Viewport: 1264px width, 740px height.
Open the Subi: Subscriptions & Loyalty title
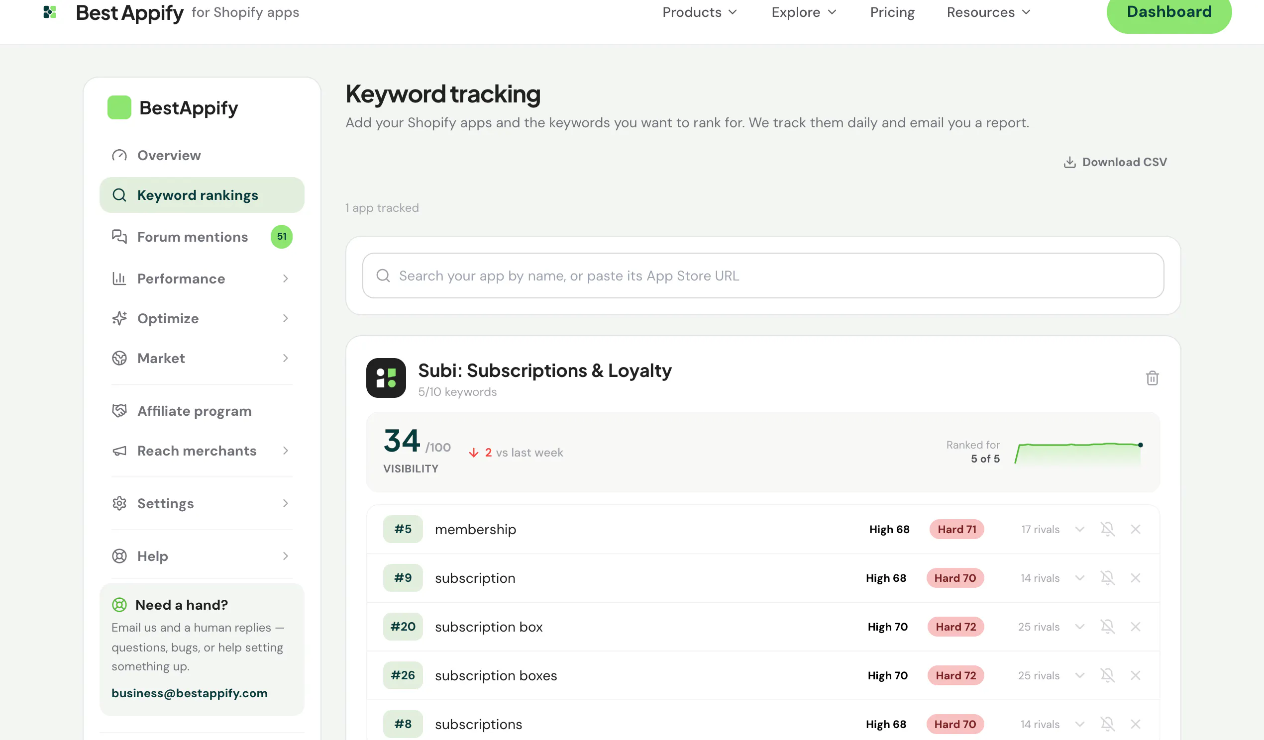tap(545, 370)
